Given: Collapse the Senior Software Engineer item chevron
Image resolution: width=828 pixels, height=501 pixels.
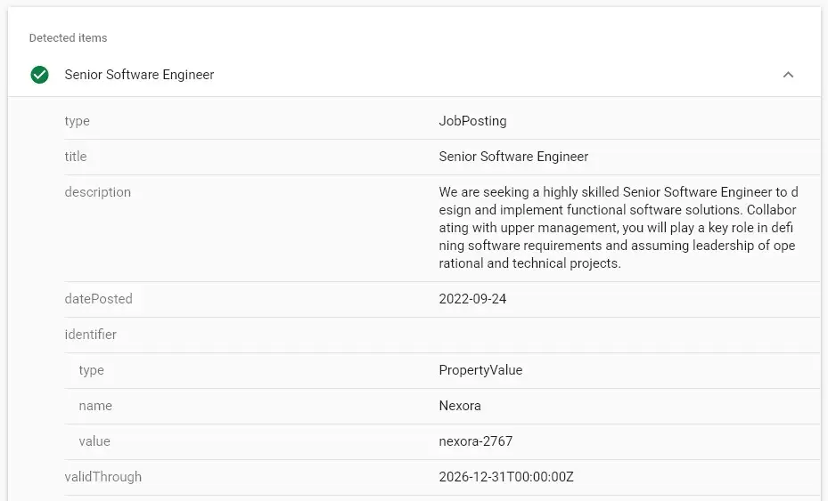Looking at the screenshot, I should point(788,75).
